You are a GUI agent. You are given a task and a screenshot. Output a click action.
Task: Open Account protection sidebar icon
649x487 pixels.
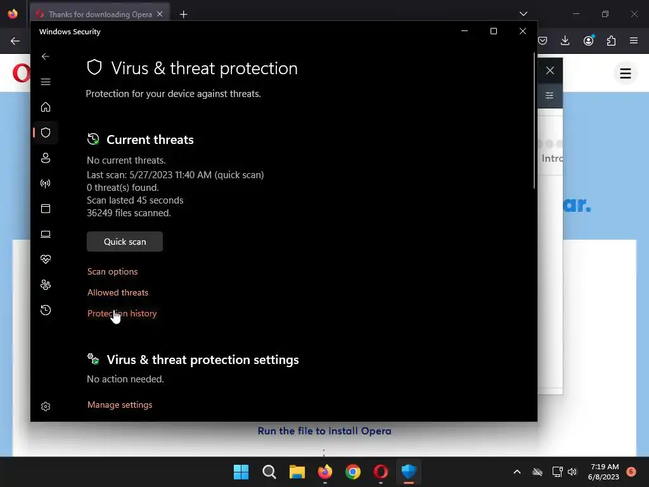tap(46, 158)
